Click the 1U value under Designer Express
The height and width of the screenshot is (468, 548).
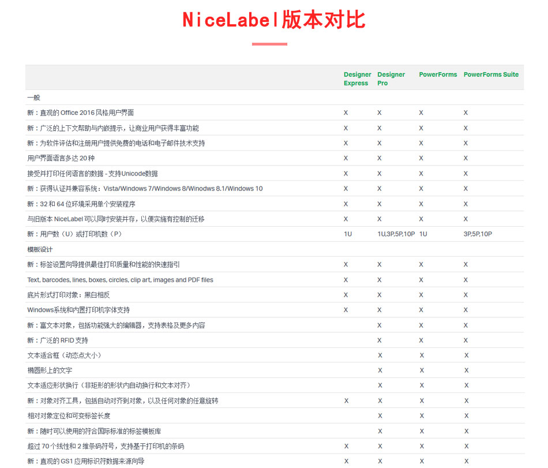348,234
